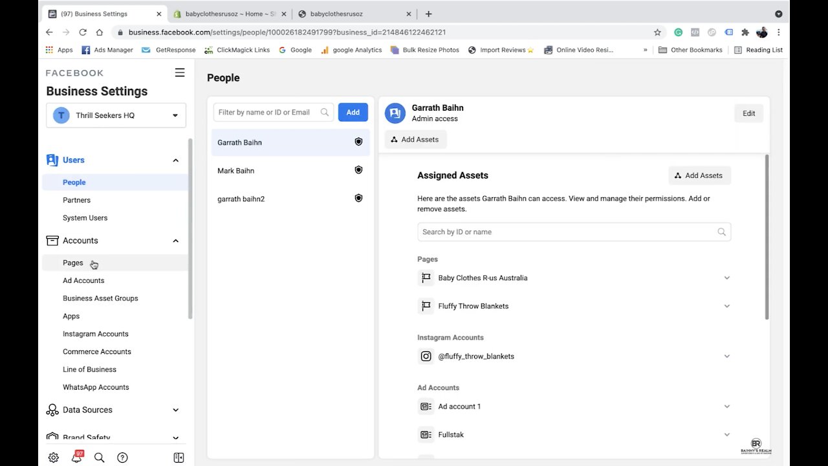
Task: Select garrath baihn2 in people list
Action: 290,199
